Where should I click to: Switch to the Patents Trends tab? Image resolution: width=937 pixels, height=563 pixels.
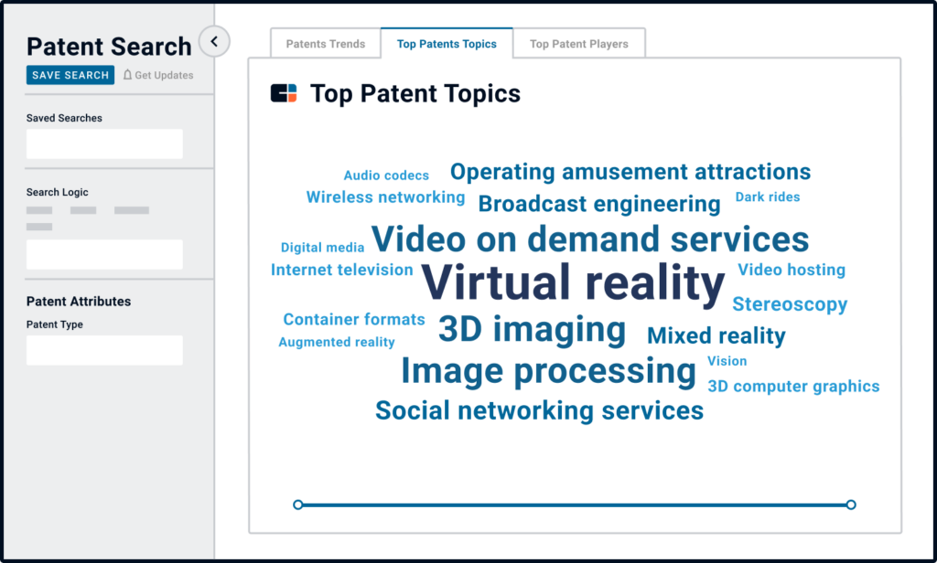325,44
